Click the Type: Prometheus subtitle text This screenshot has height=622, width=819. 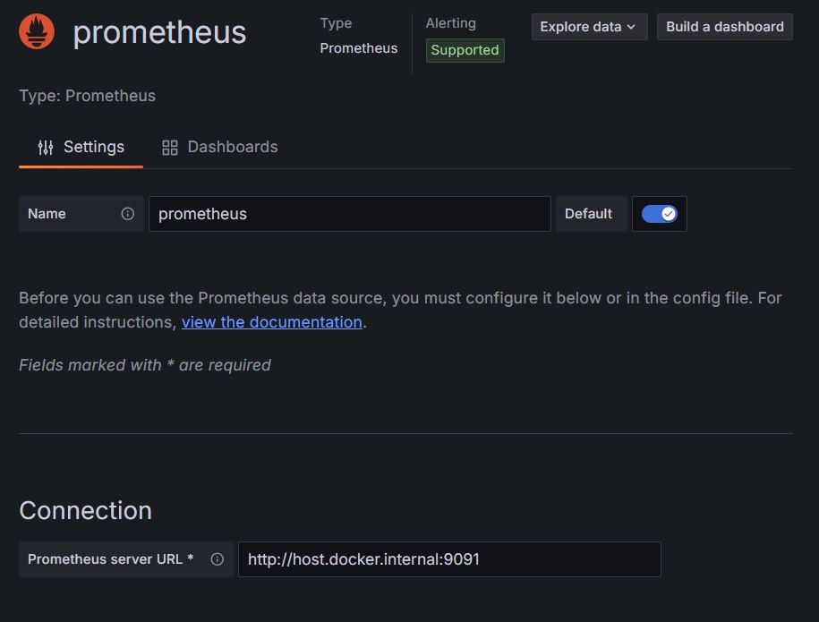(87, 96)
